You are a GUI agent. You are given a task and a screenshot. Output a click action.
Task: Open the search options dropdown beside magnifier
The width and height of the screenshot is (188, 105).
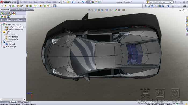pyautogui.click(x=173, y=2)
